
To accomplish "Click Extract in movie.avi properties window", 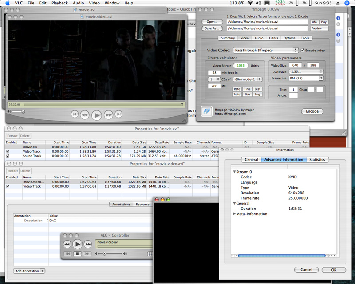I will [x=12, y=136].
